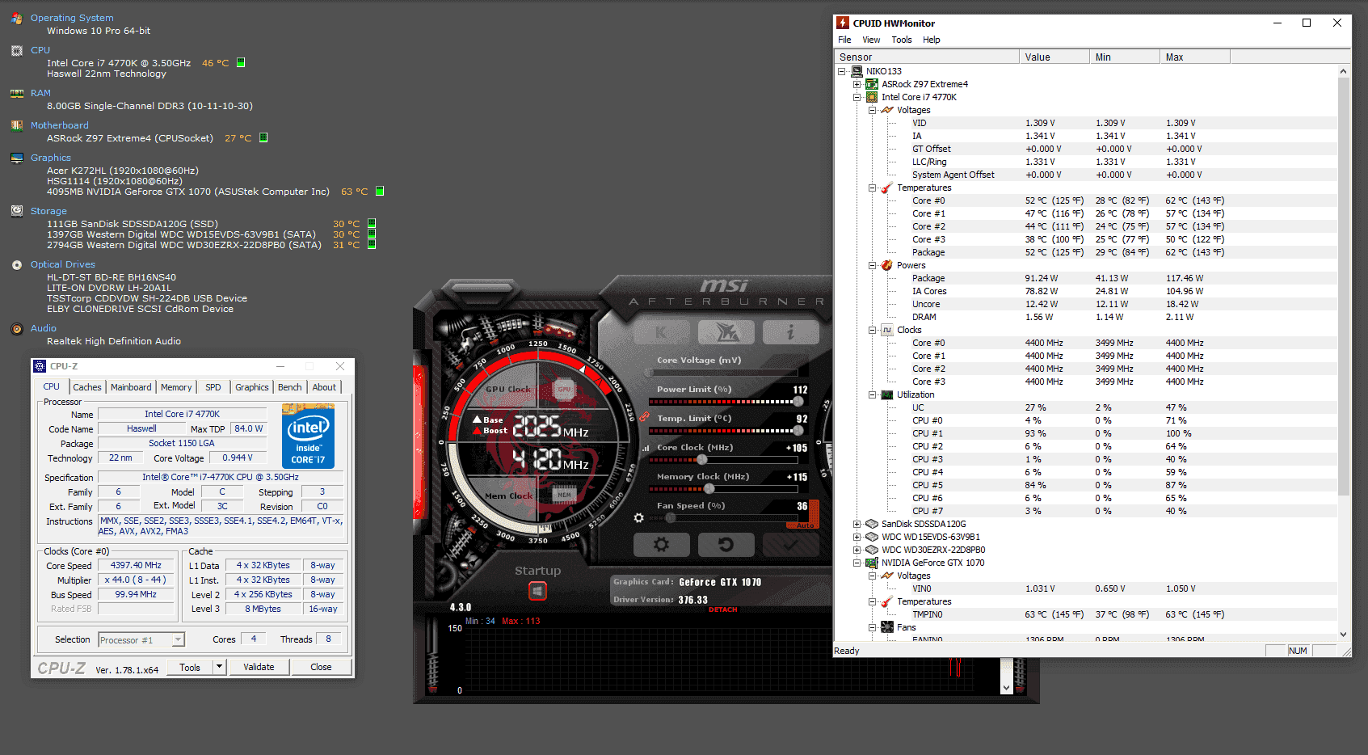The width and height of the screenshot is (1368, 755).
Task: Click the thermometer icon beside CPU Temperatures
Action: (x=887, y=188)
